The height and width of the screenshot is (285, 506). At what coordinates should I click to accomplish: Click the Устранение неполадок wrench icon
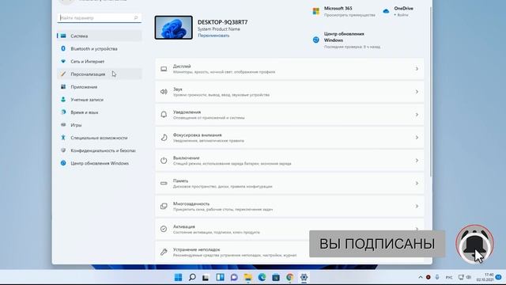(164, 252)
